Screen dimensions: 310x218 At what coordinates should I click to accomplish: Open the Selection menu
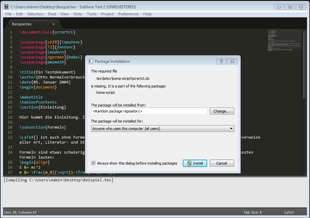(35, 14)
